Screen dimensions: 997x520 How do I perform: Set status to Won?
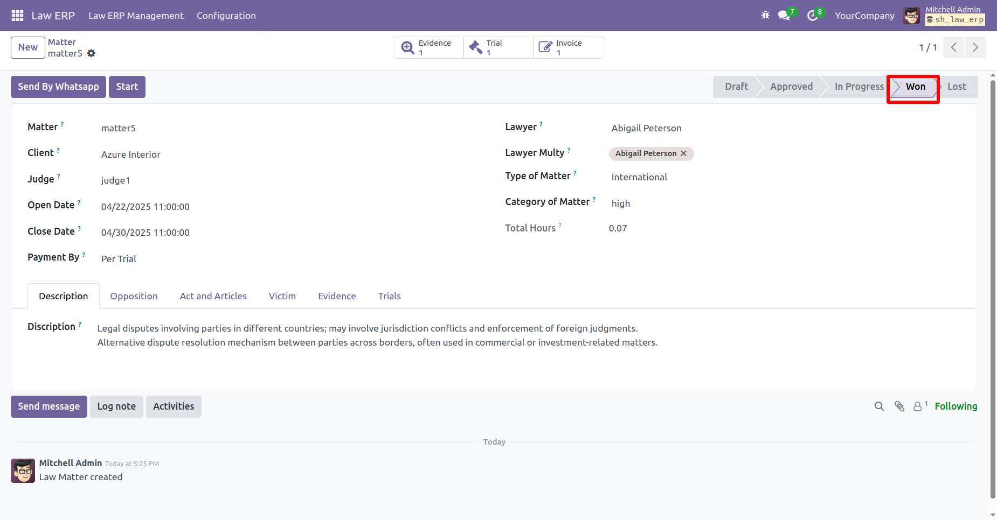click(915, 87)
